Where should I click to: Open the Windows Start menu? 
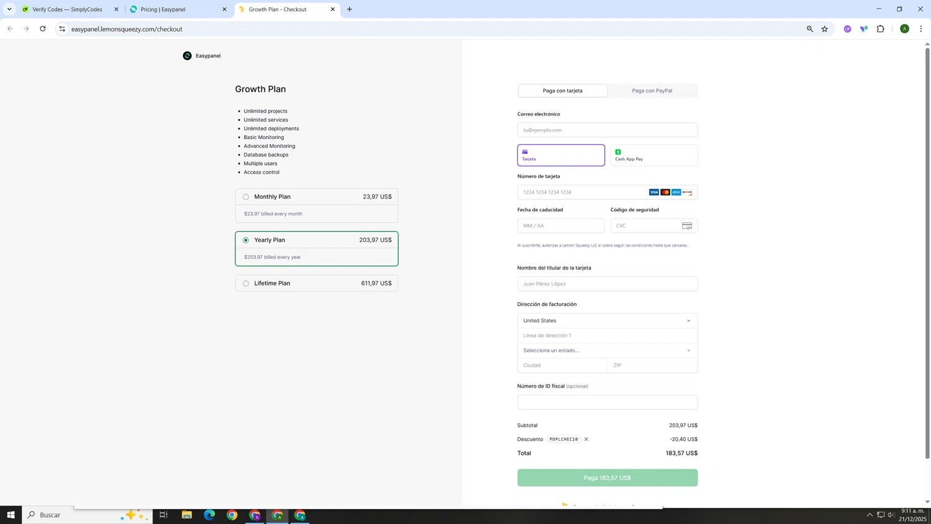[x=11, y=515]
